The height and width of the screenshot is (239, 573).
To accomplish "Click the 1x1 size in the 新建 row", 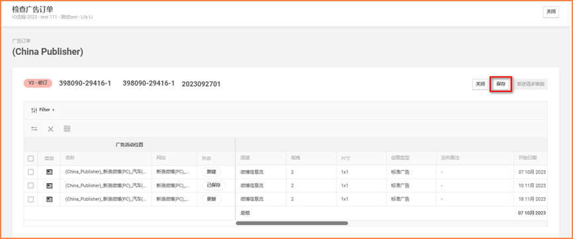I will pyautogui.click(x=344, y=171).
